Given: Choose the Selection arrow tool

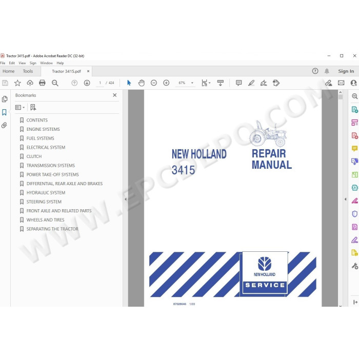Looking at the screenshot, I should (x=129, y=83).
